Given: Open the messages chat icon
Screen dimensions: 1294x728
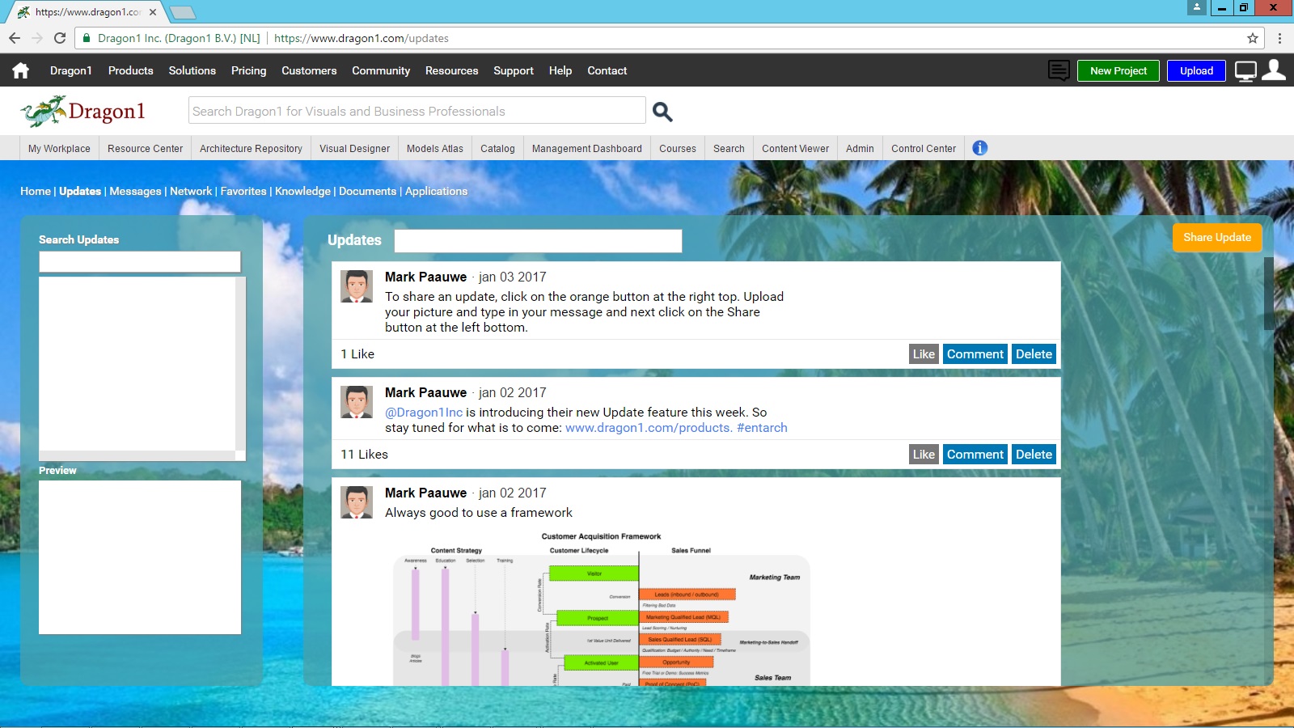Looking at the screenshot, I should (1059, 70).
